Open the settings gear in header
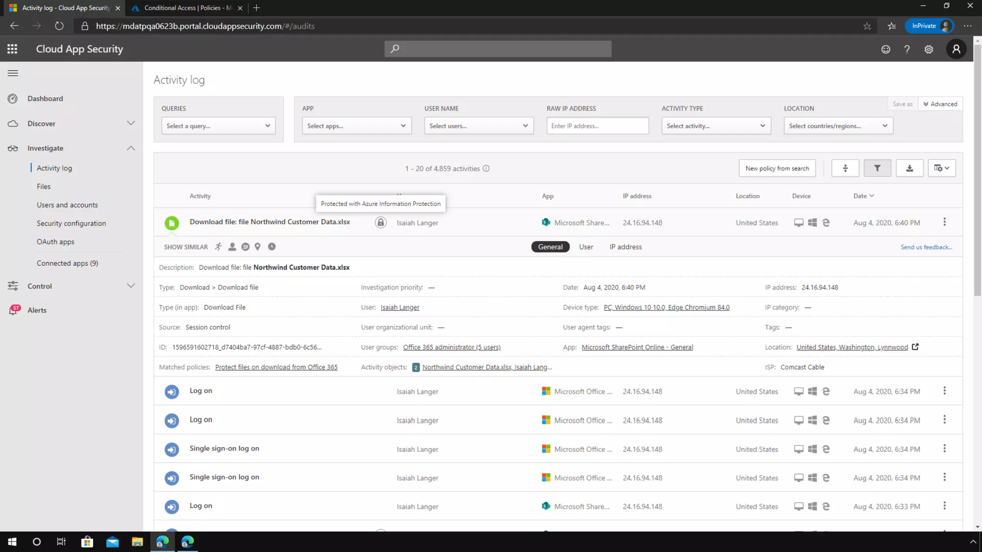The height and width of the screenshot is (552, 982). [x=928, y=49]
